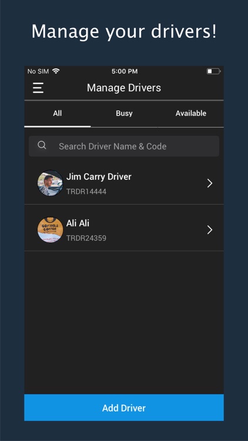248x441 pixels.
Task: Click driver code TRDR14444
Action: pos(86,192)
